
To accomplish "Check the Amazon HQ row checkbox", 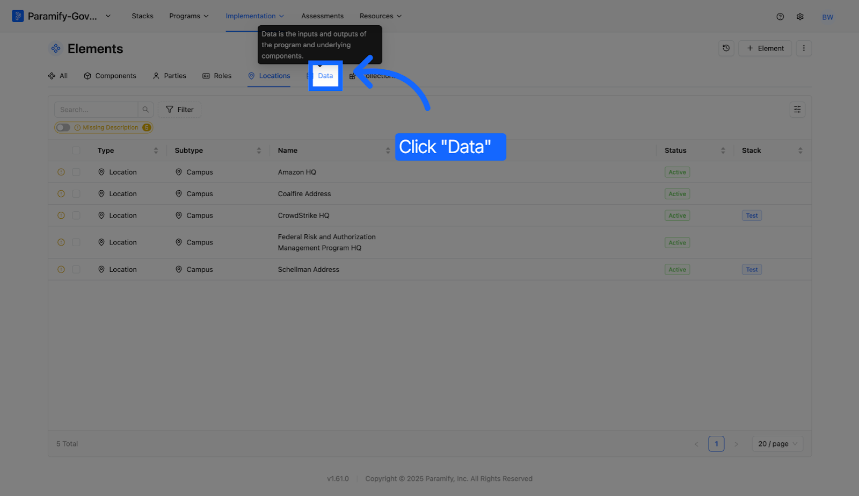I will pyautogui.click(x=76, y=172).
